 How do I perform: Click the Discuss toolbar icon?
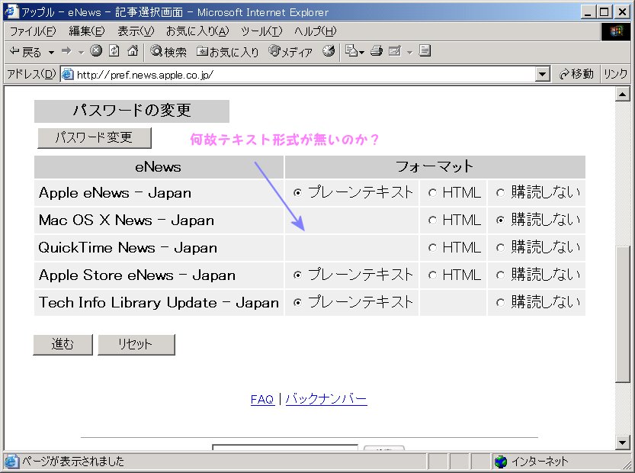(x=425, y=50)
